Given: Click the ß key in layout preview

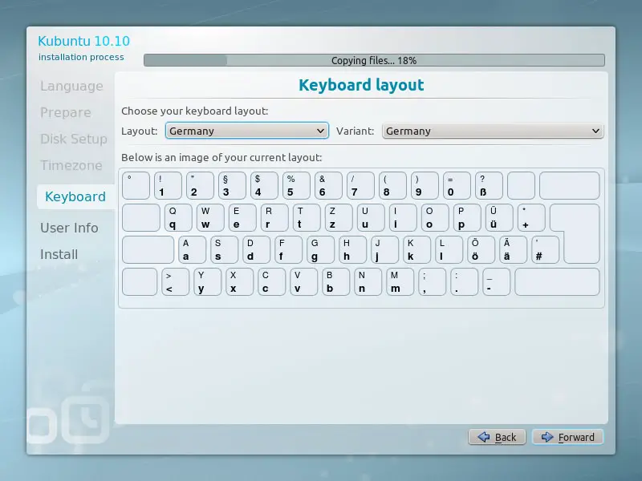Looking at the screenshot, I should click(489, 185).
